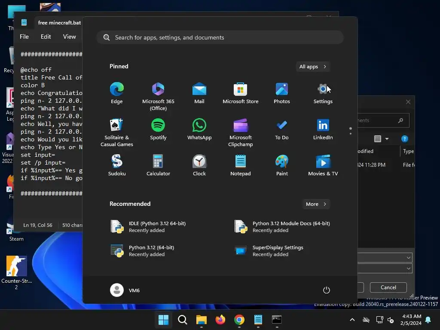Screen dimensions: 440x330
Task: Open Firefox from taskbar
Action: click(x=220, y=320)
